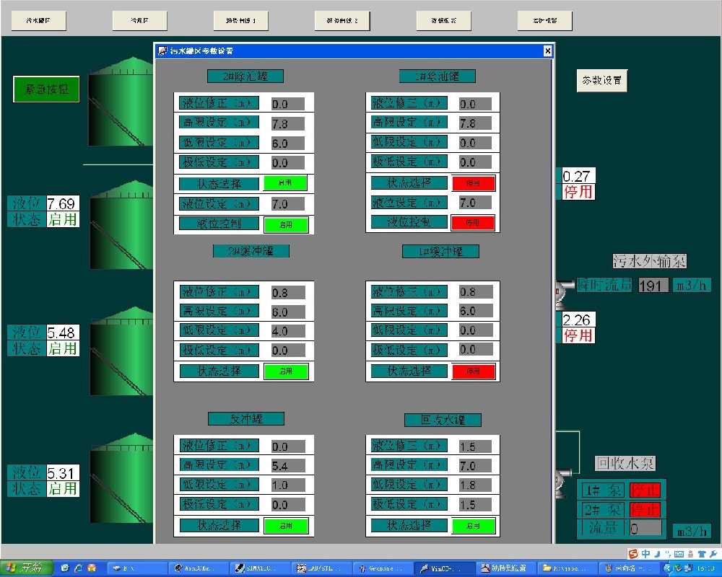Click the dialog title bar icon of 污水罐区参数设置
722x577 pixels.
pos(162,50)
